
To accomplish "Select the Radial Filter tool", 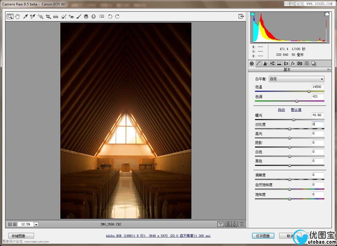I will tap(94, 17).
